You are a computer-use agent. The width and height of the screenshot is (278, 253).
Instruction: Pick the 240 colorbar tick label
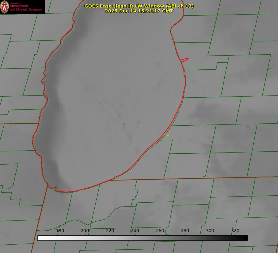click(135, 231)
